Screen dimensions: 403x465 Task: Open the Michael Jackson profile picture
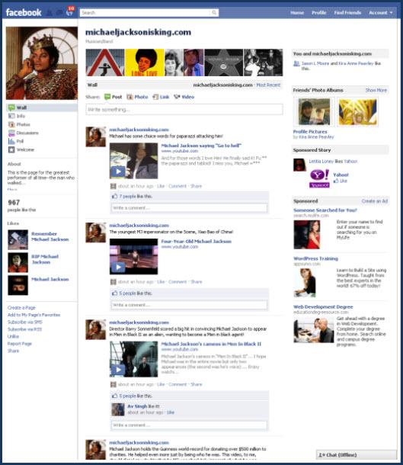point(42,63)
